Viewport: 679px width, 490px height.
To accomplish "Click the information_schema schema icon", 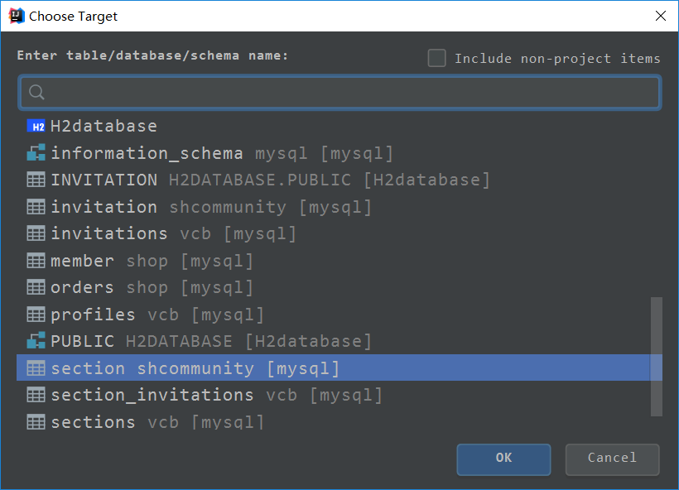I will point(36,153).
